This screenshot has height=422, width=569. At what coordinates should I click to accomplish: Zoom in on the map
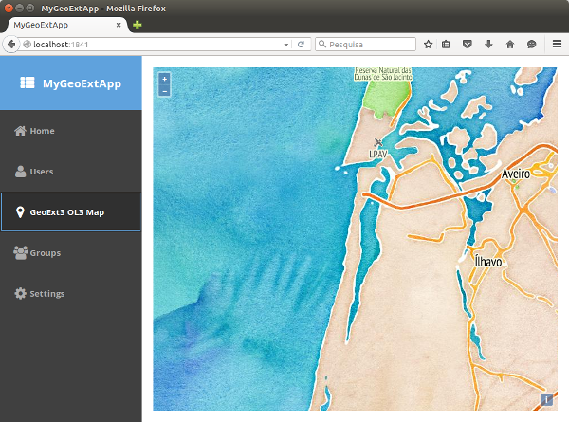(164, 79)
